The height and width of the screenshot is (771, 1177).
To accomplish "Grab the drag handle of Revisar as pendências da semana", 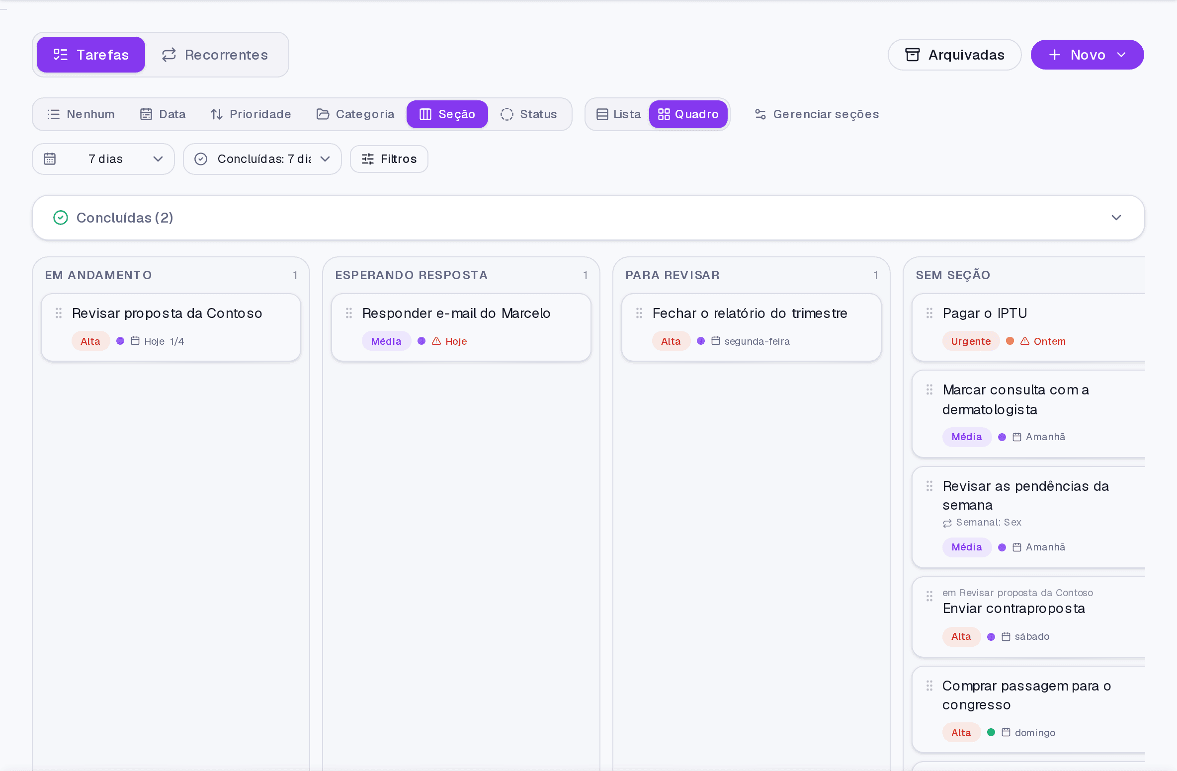I will click(929, 486).
